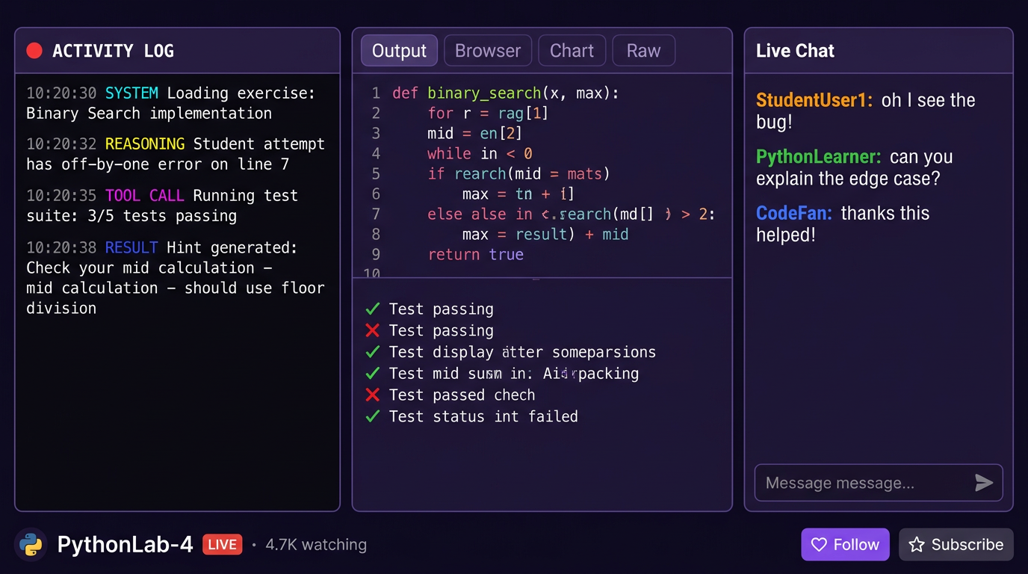Click the PythonLearner username in chat
Viewport: 1028px width, 574px height.
pyautogui.click(x=818, y=158)
